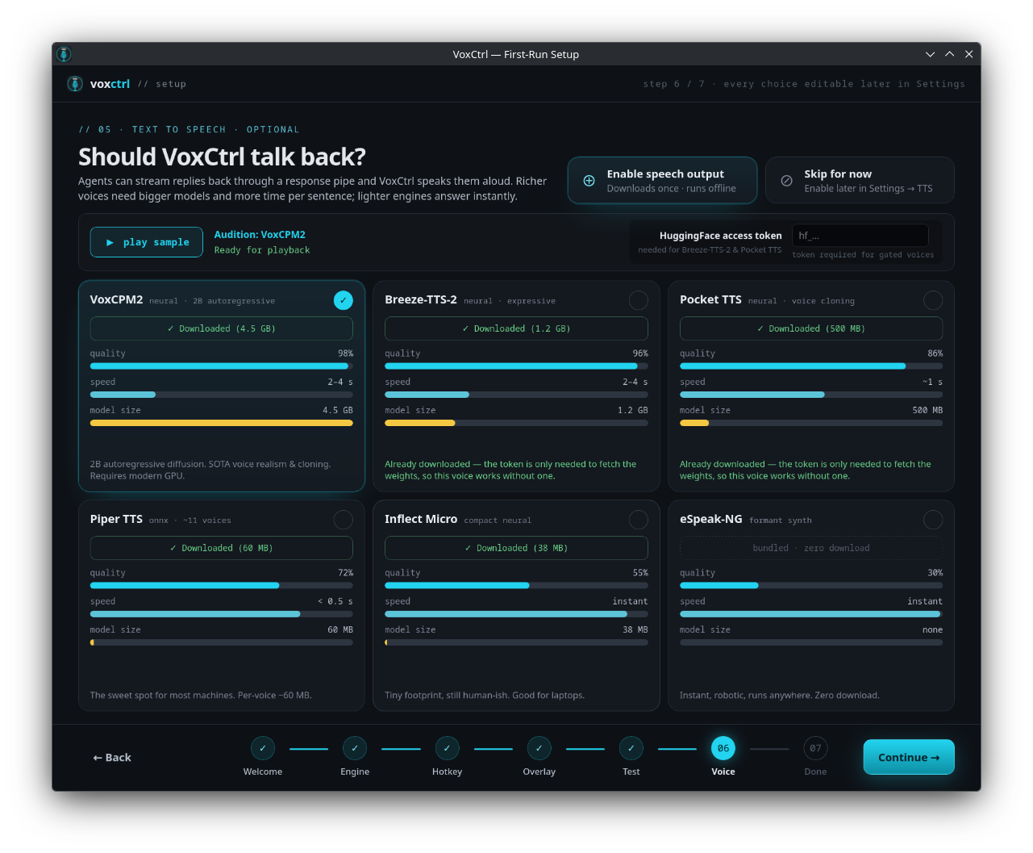
Task: Click the app icon in the title bar
Action: pos(65,54)
